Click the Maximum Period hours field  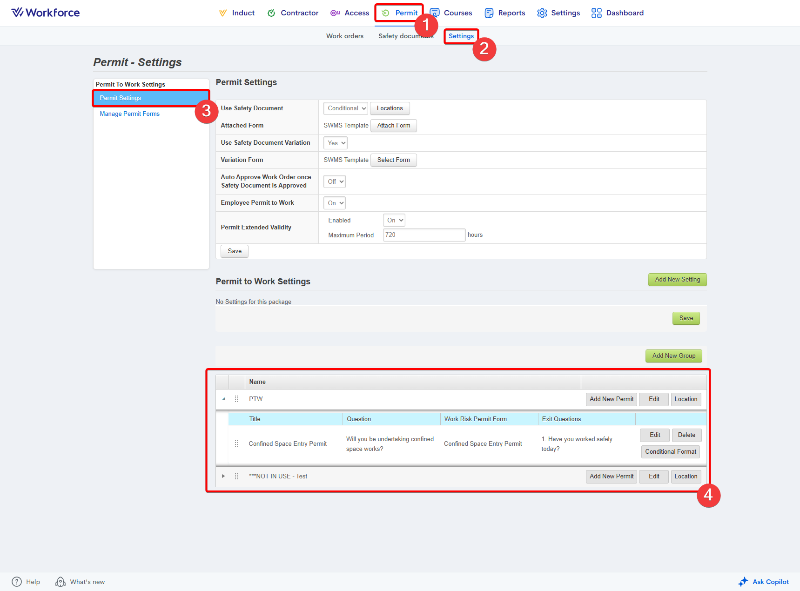pos(424,235)
